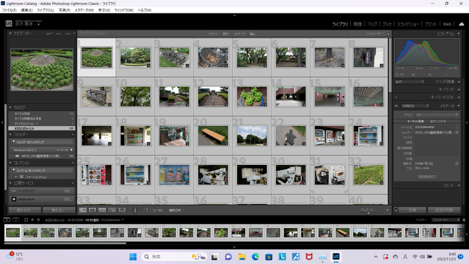Add a publish service with the plus icon

(x=73, y=183)
